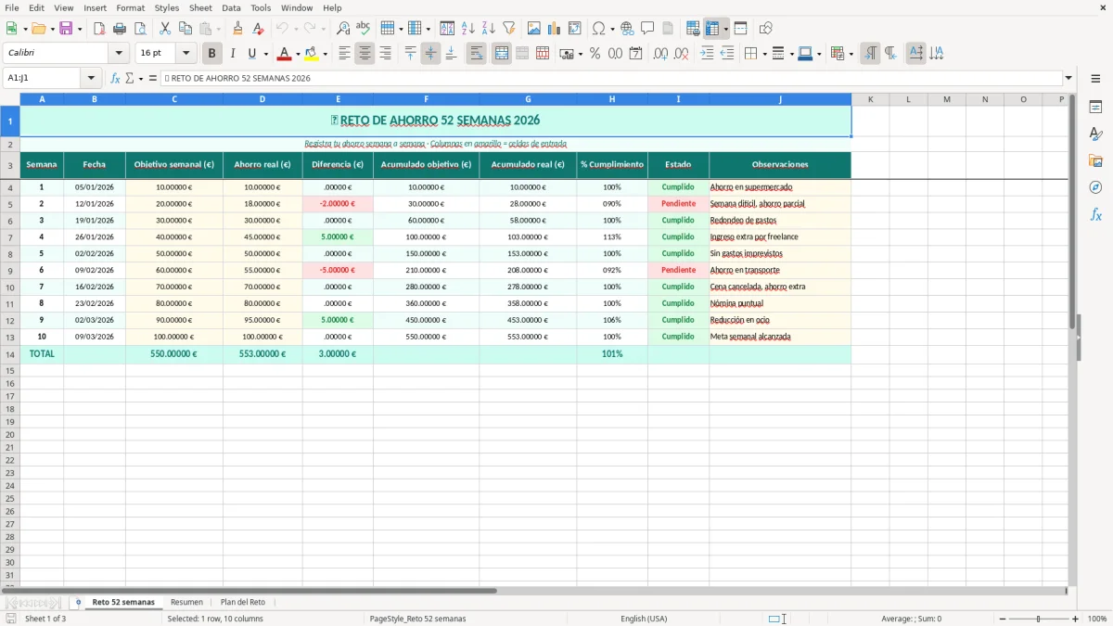Export directly as PDF
The image size is (1113, 626).
tap(99, 29)
